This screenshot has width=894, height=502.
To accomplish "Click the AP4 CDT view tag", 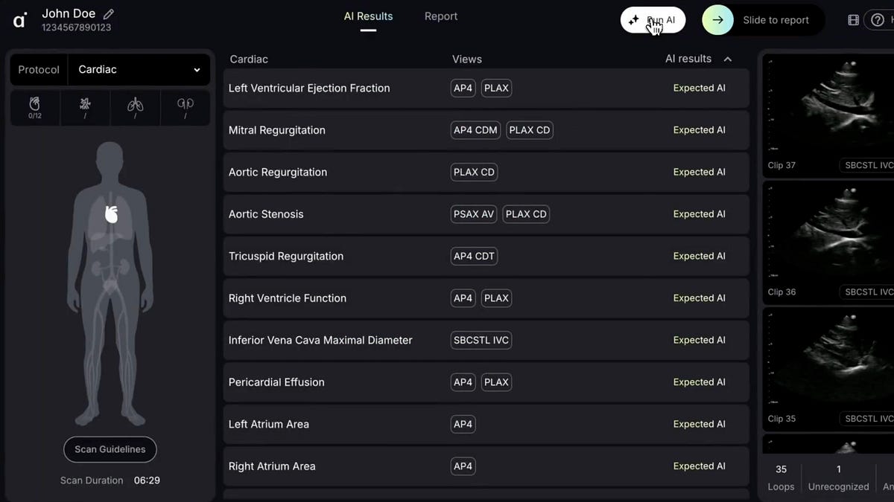I will 474,257.
